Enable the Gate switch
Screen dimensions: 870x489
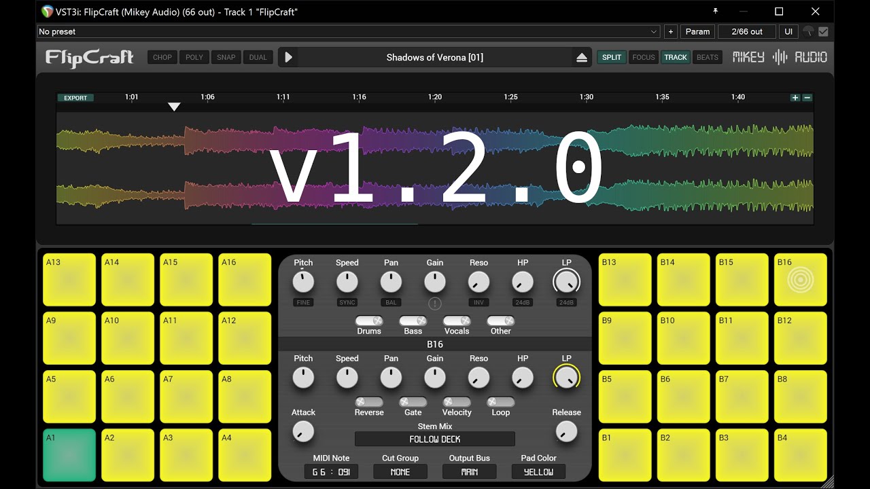click(x=413, y=402)
